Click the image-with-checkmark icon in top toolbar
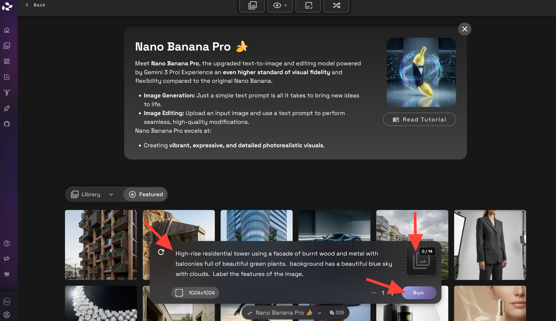556x321 pixels. [x=308, y=6]
